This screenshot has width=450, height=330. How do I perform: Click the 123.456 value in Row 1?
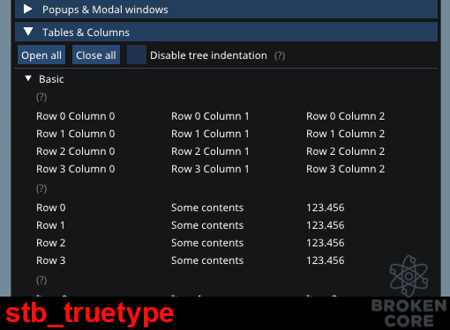pyautogui.click(x=326, y=225)
